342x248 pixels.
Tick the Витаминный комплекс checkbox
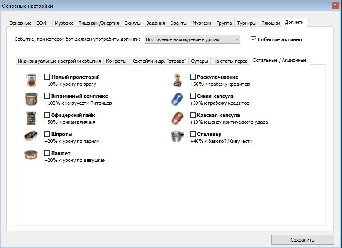[x=47, y=96]
